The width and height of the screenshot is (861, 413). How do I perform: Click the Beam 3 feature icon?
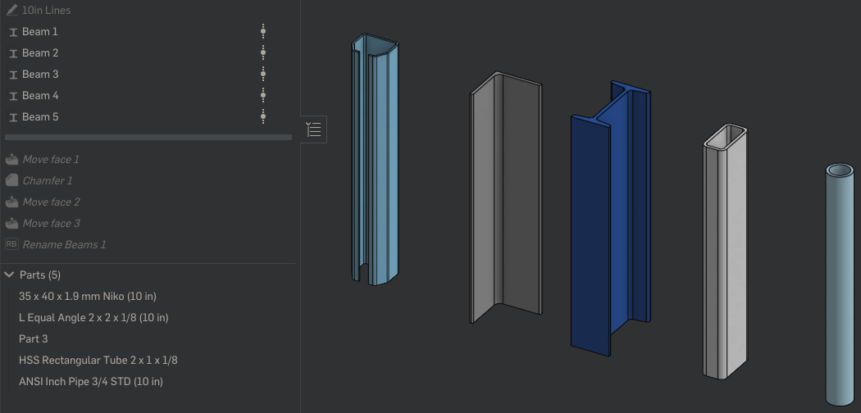click(x=13, y=75)
